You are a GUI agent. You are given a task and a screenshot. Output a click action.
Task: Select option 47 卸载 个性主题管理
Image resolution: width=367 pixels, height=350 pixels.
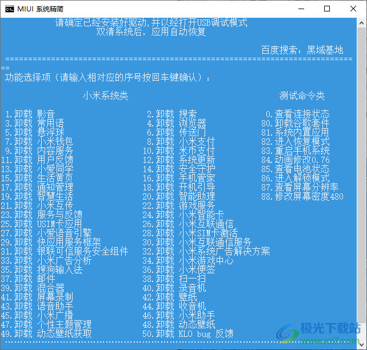click(x=46, y=324)
